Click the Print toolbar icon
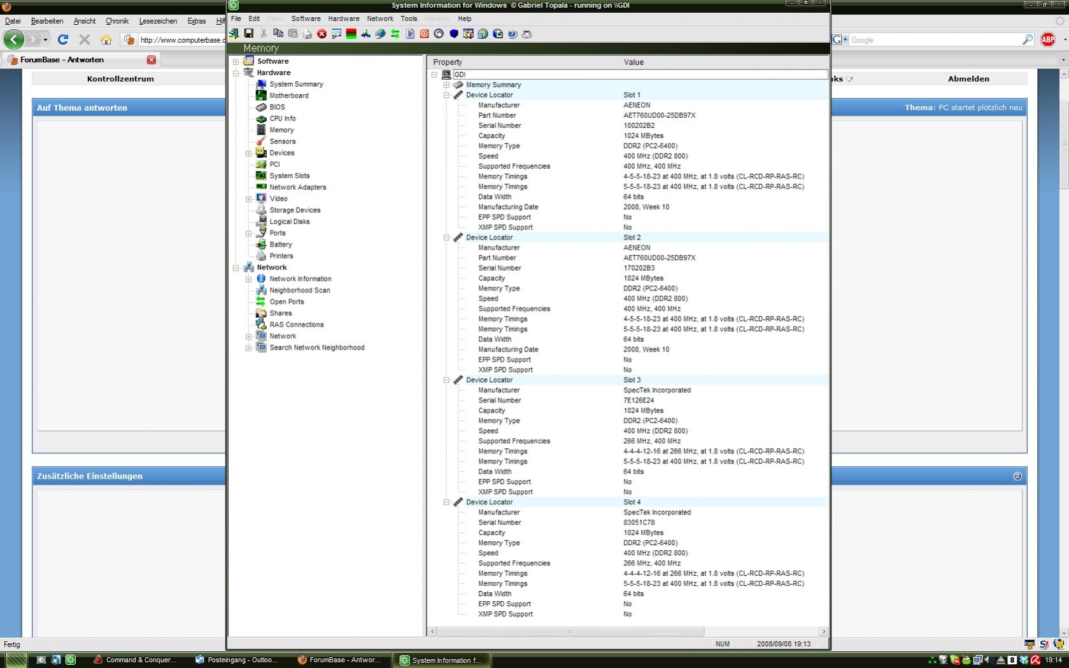Screen dimensions: 1069x668 pyautogui.click(x=308, y=34)
